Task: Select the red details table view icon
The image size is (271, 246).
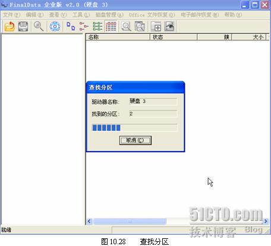Action: click(111, 26)
